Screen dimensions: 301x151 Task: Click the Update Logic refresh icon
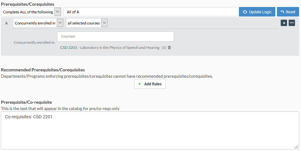(x=245, y=12)
